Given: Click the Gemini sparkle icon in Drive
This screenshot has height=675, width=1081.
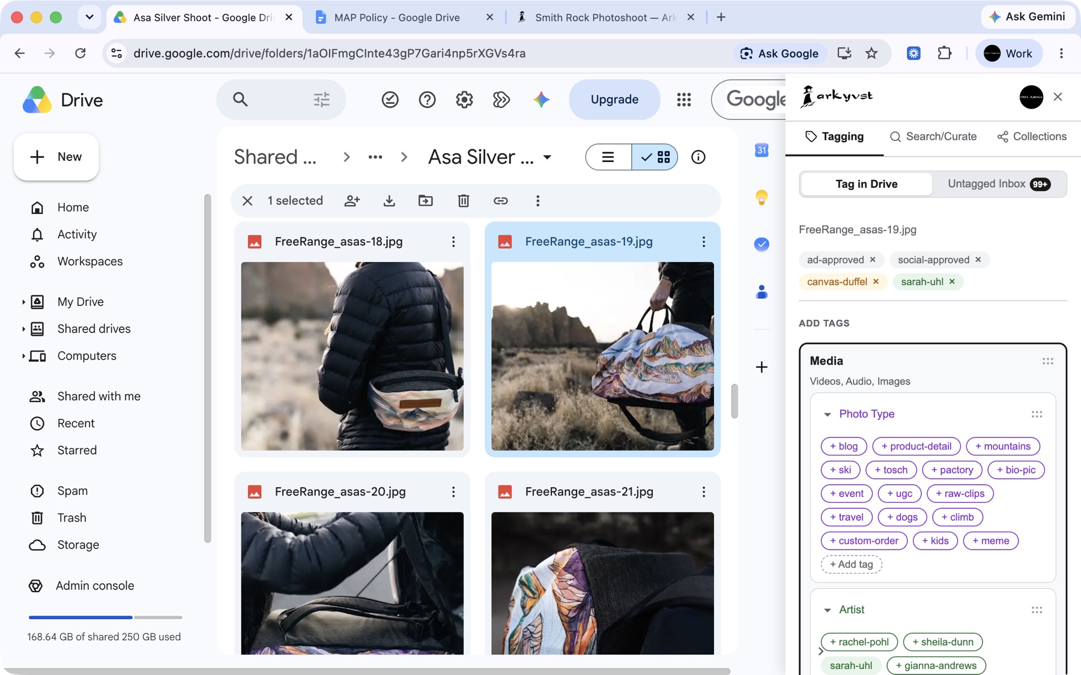Looking at the screenshot, I should click(x=541, y=100).
